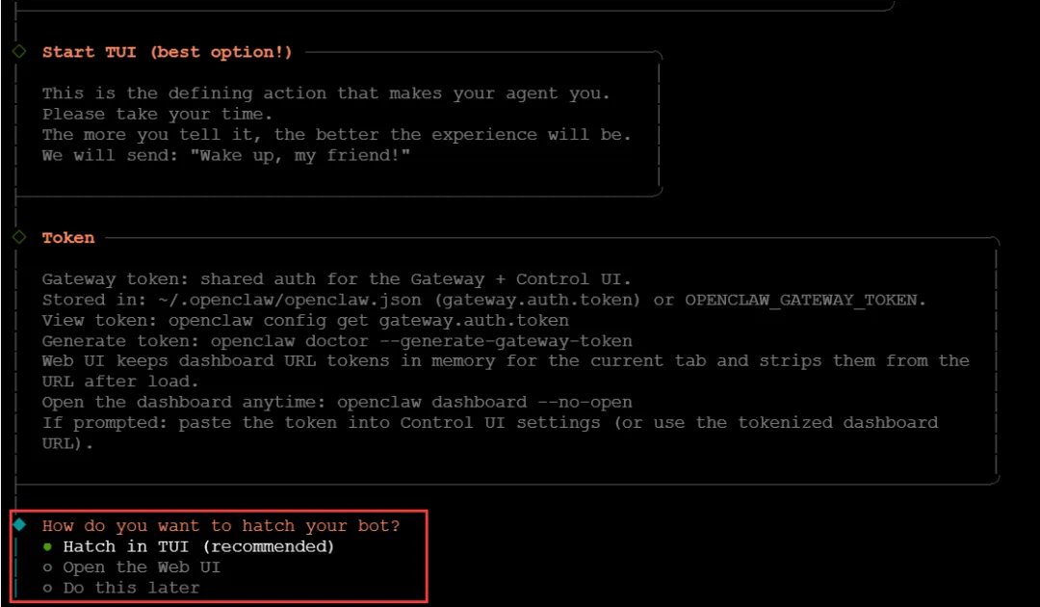Click the question How do you want to hatch your bot?
This screenshot has width=1040, height=607.
tap(221, 526)
